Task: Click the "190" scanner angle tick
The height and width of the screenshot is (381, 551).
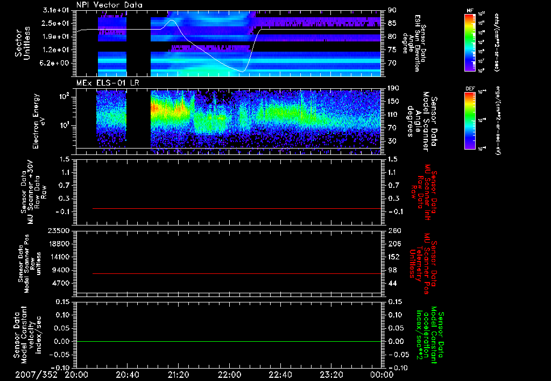Action: point(394,88)
